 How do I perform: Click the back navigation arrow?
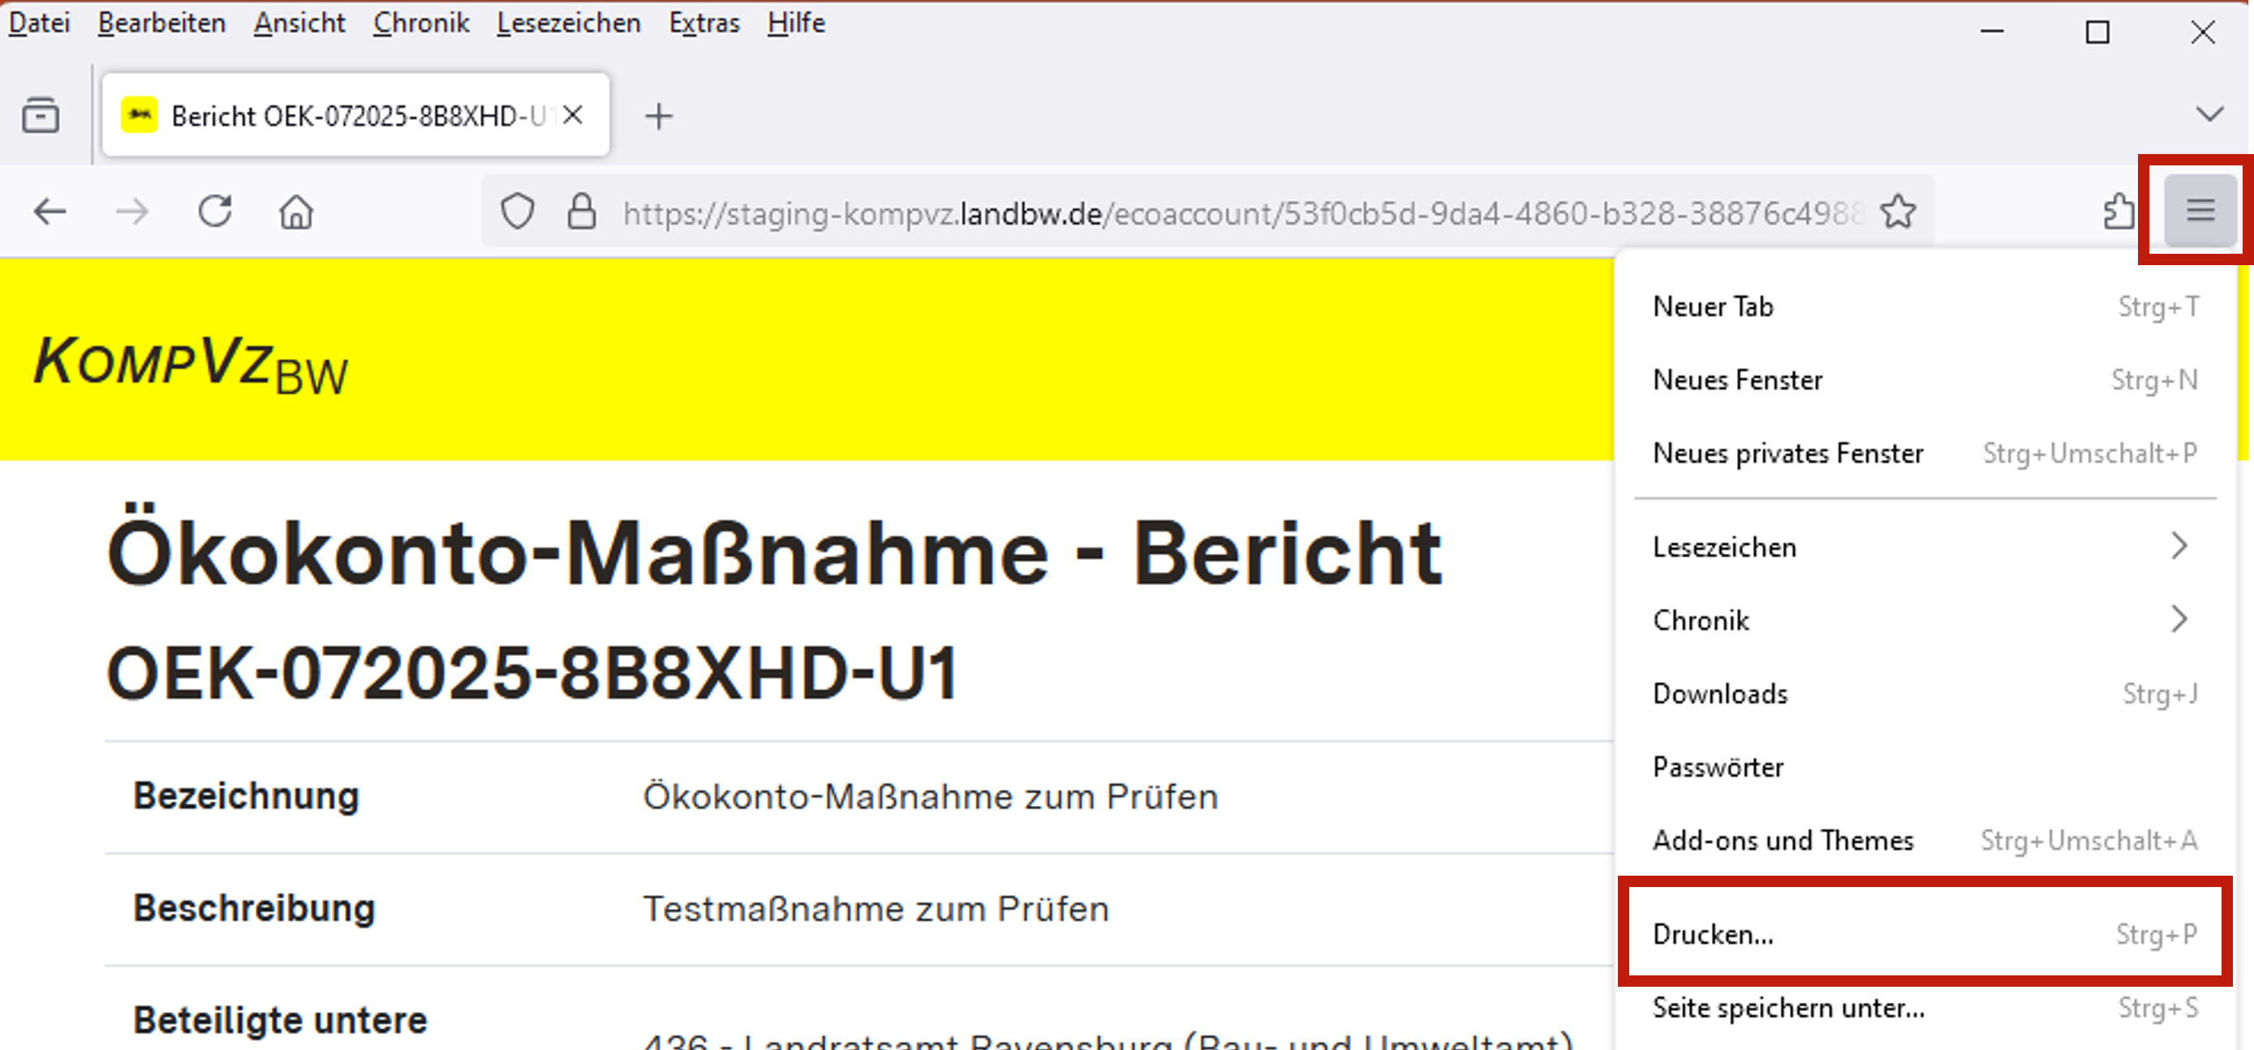click(x=49, y=212)
